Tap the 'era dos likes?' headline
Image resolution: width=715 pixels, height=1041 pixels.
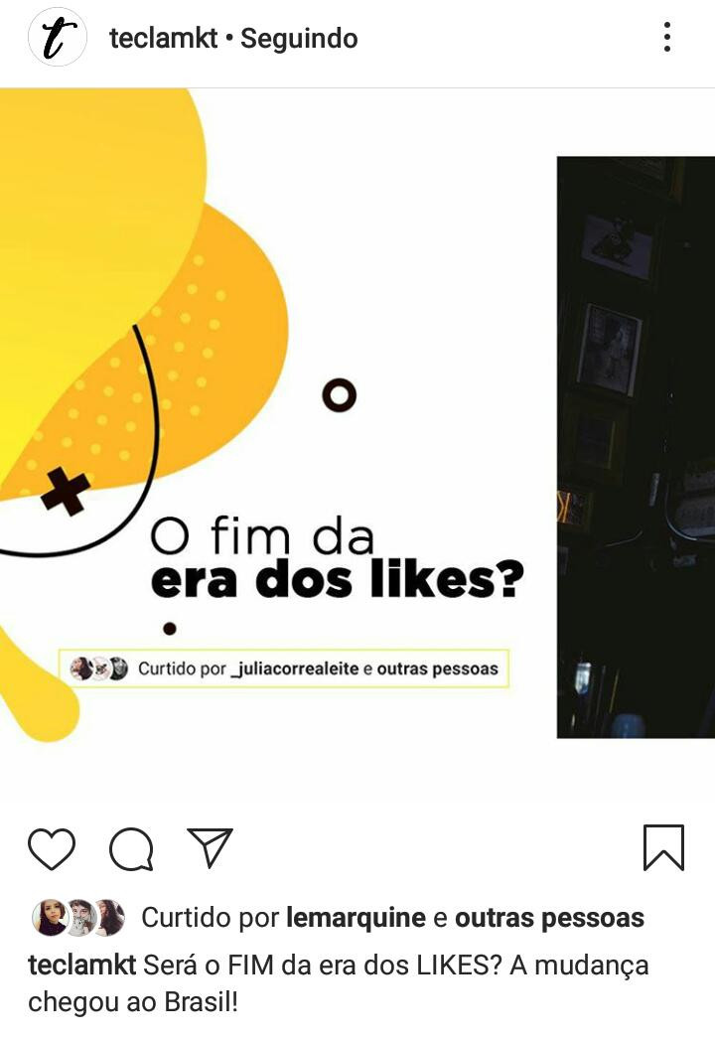coord(338,579)
